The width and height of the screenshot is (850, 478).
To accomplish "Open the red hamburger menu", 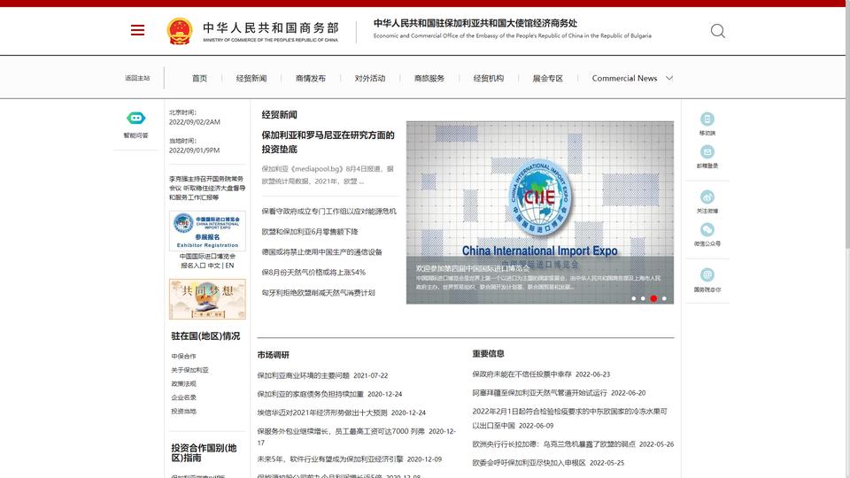I will [138, 30].
